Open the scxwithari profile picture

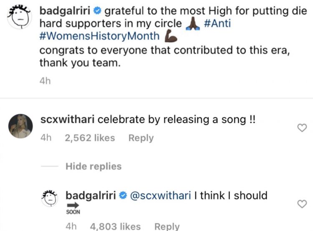[x=21, y=125]
